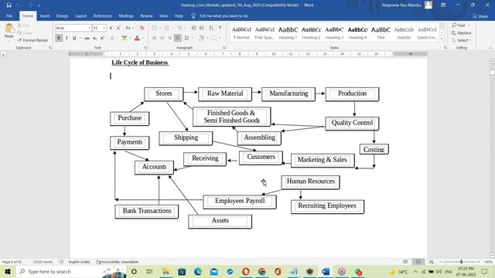This screenshot has width=495, height=278.
Task: Click the Numbering list icon
Action: click(167, 28)
